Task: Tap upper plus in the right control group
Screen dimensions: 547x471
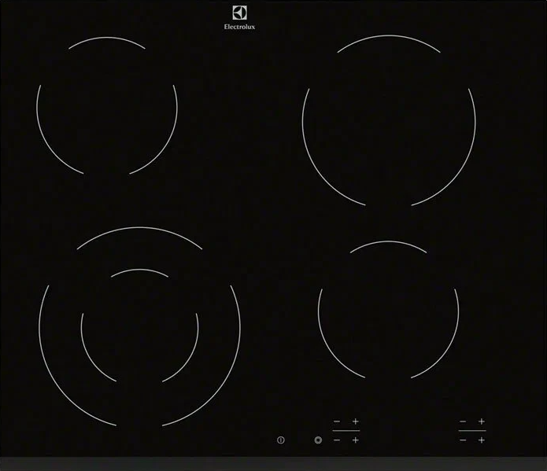Action: (x=482, y=421)
